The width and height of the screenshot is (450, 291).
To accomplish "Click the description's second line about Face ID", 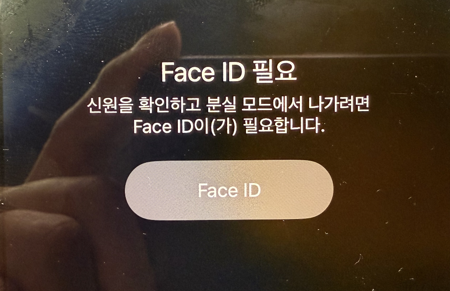I will (x=229, y=127).
